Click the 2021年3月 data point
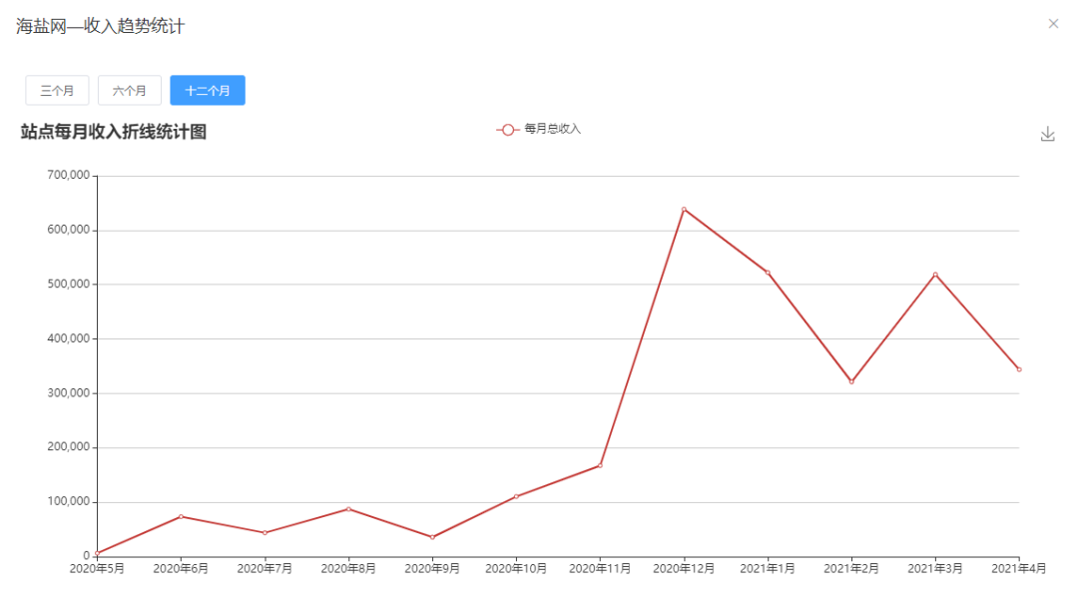 coord(935,274)
